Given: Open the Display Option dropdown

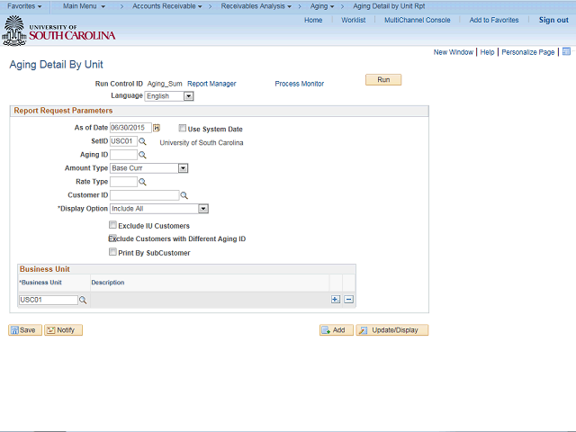Looking at the screenshot, I should 203,209.
